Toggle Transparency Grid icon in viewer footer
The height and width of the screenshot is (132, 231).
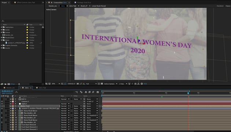tap(102, 84)
